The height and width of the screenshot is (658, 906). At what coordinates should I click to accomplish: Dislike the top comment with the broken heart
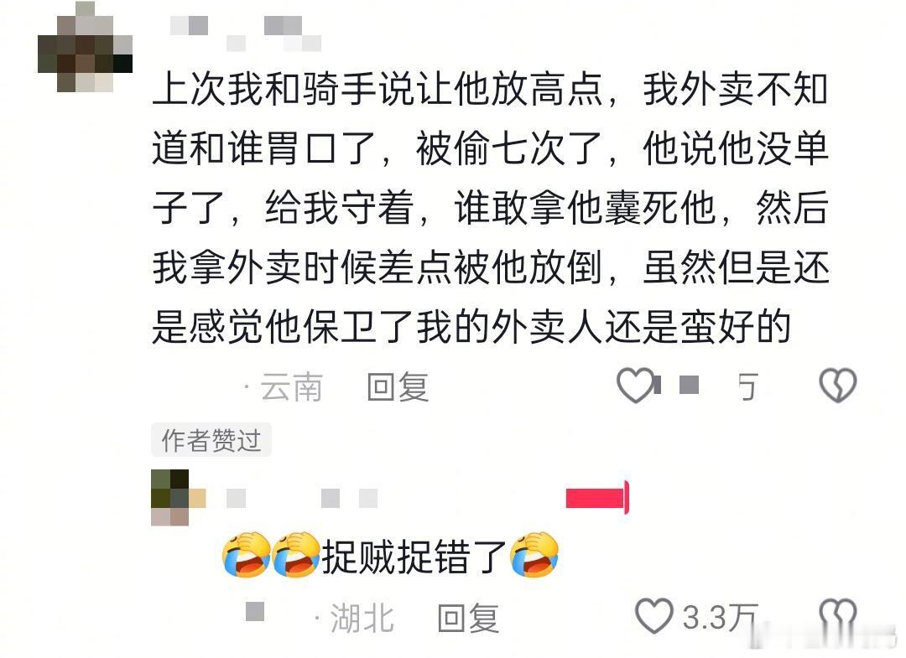[x=838, y=385]
